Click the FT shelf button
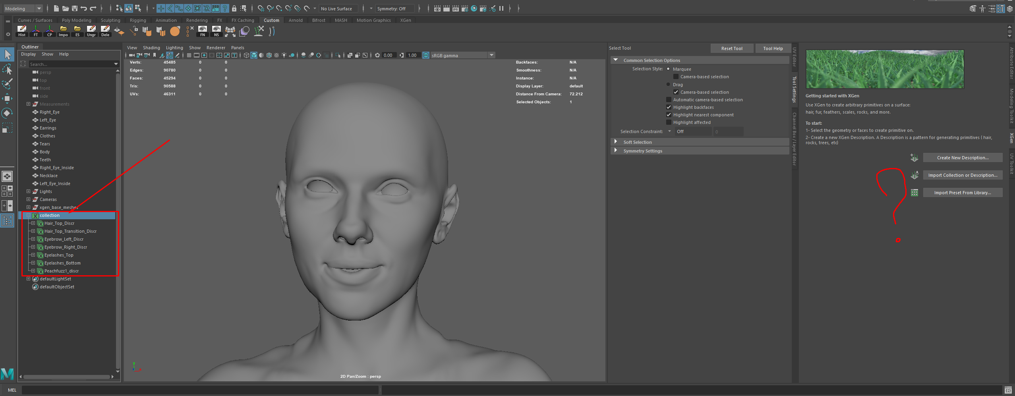The image size is (1015, 396). [x=36, y=31]
